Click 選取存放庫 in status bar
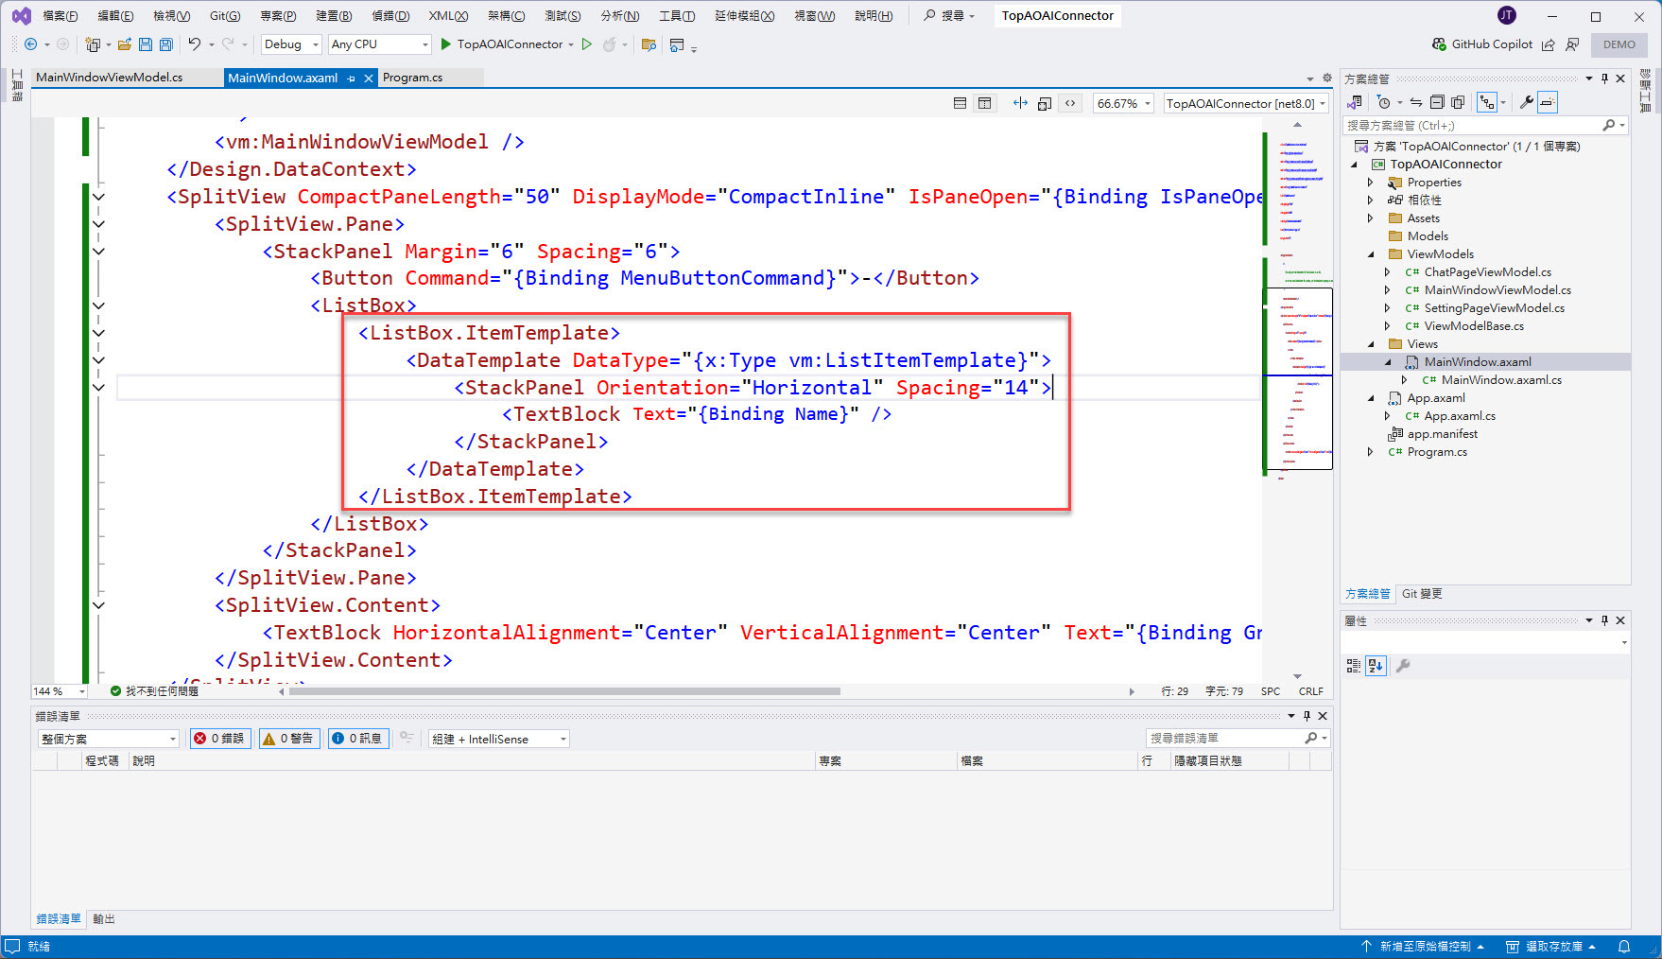The width and height of the screenshot is (1662, 959). [x=1552, y=947]
